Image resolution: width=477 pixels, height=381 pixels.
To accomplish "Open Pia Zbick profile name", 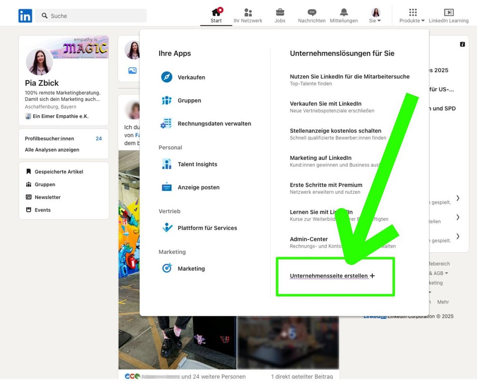I will pos(41,83).
